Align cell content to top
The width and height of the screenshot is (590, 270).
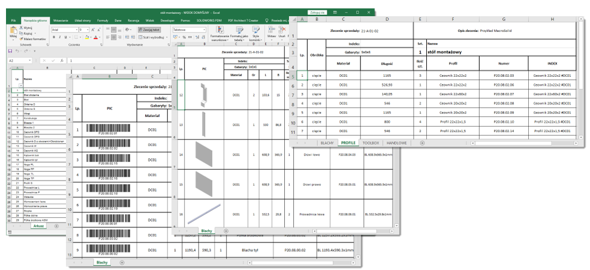coord(107,29)
